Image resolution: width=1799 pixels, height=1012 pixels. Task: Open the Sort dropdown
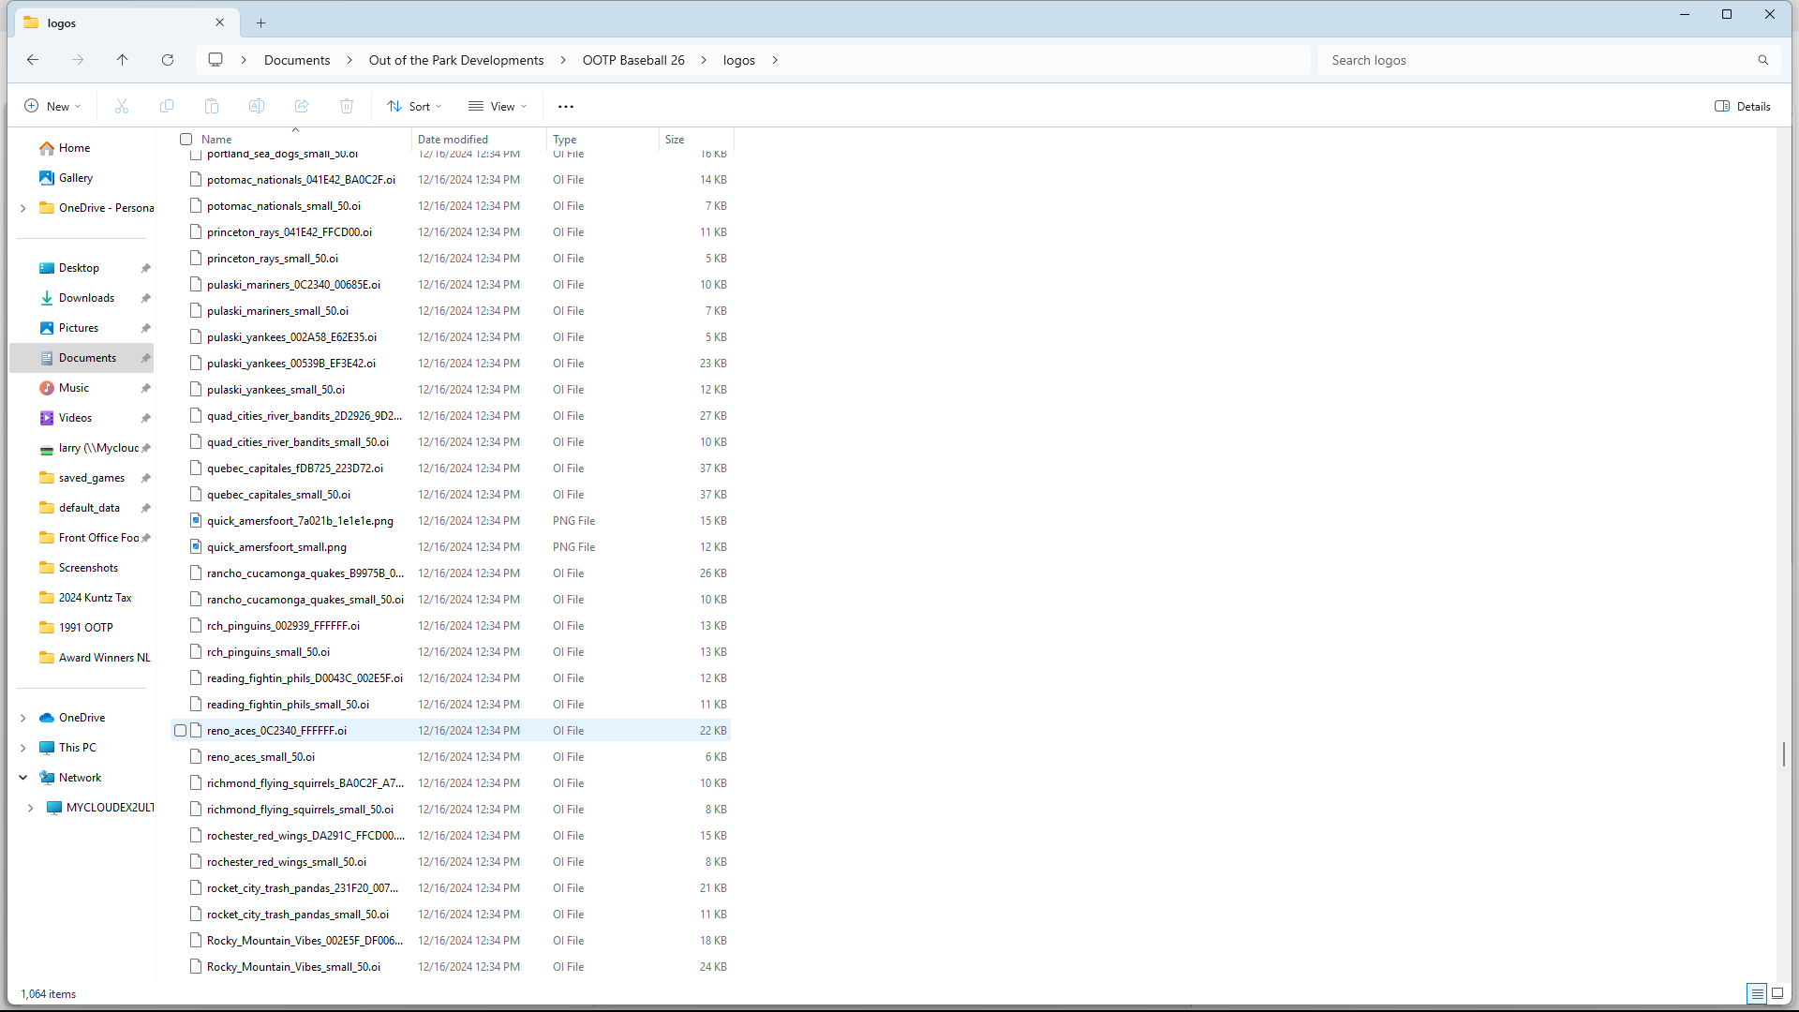tap(414, 107)
